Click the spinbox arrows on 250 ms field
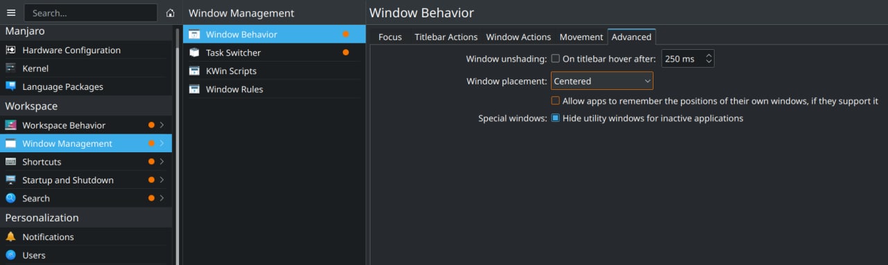This screenshot has height=265, width=888. [708, 59]
